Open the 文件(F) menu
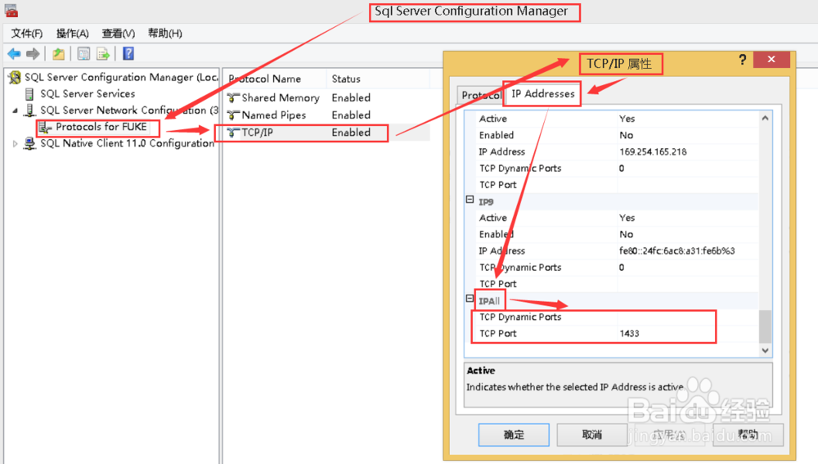Screen dimensions: 818x464 click(27, 34)
